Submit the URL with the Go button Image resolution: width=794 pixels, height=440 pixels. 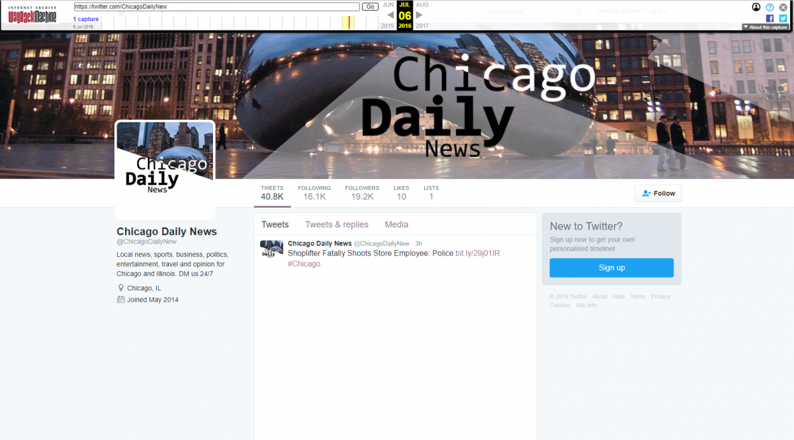click(370, 7)
